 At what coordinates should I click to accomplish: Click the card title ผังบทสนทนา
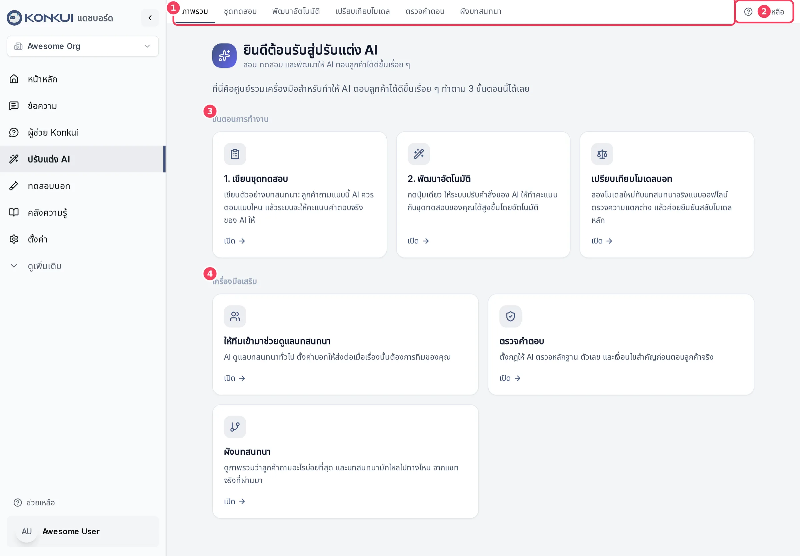(248, 452)
